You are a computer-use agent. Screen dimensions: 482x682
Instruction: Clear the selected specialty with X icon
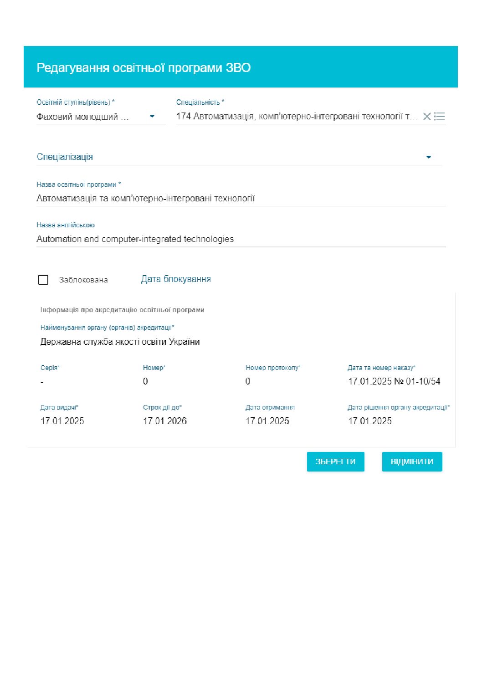(x=426, y=117)
